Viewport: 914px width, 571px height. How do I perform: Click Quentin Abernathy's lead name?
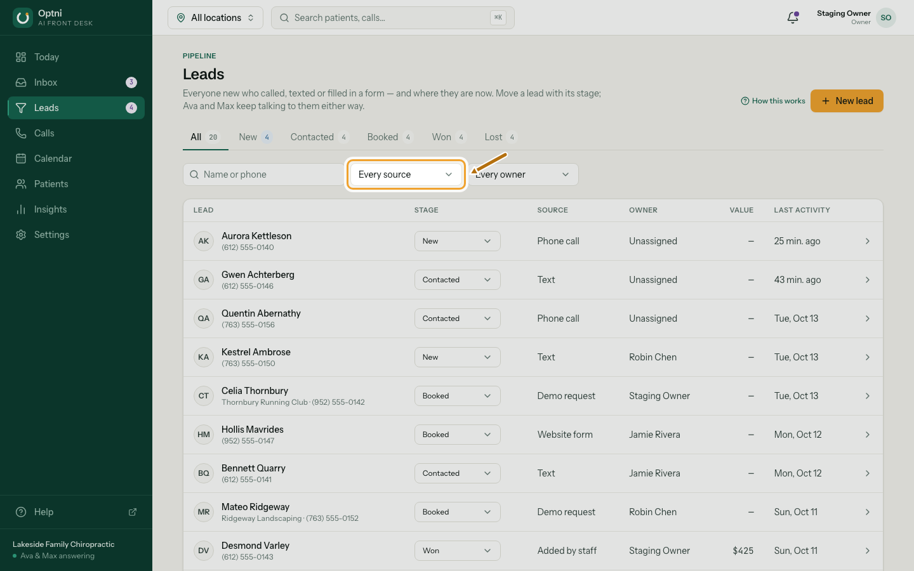click(261, 313)
